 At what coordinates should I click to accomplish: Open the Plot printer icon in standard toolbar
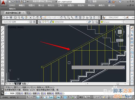(15, 18)
